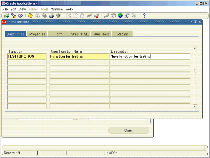
Task: Click the second row User Function Name field
Action: pos(79,63)
